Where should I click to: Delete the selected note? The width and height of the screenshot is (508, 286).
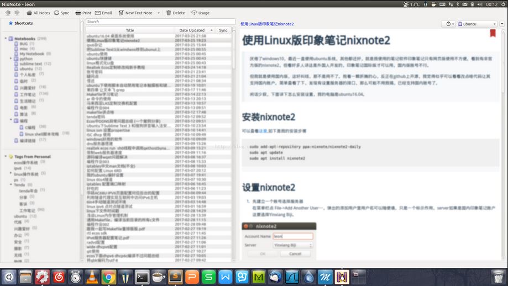[x=175, y=13]
